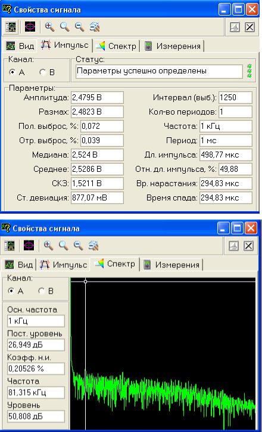Screen dimensions: 262x432
Task: Open the Вид tab in the Импульс parameters window
Action: pyautogui.click(x=20, y=46)
